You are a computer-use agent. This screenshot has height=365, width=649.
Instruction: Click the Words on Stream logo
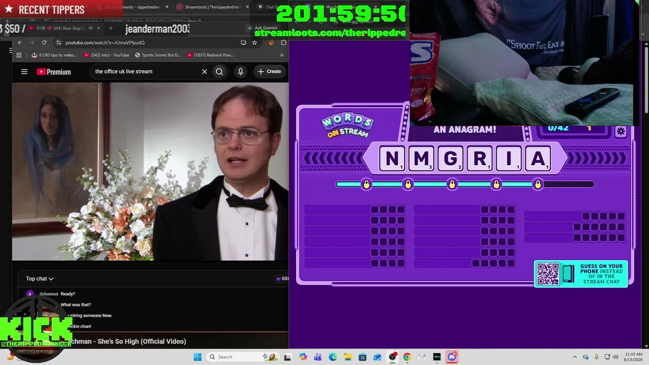[347, 126]
